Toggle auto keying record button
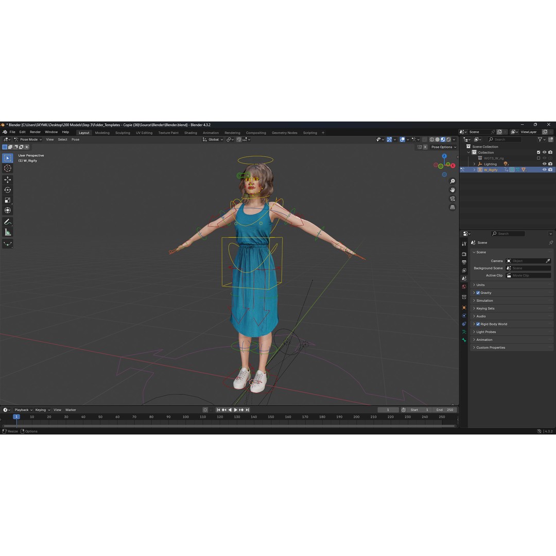The width and height of the screenshot is (556, 556). click(x=205, y=410)
